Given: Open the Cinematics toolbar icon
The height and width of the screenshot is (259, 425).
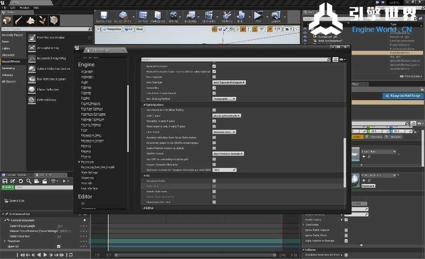Looking at the screenshot, I should (209, 17).
